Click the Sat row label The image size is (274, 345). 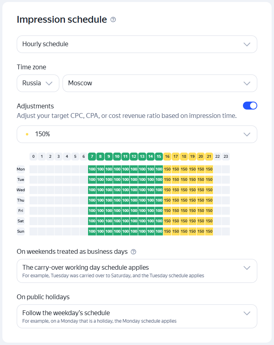(21, 221)
